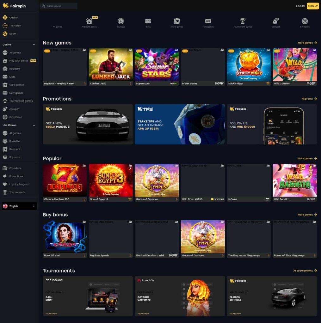Click the SIGN UP button
The height and width of the screenshot is (323, 321).
(x=313, y=6)
